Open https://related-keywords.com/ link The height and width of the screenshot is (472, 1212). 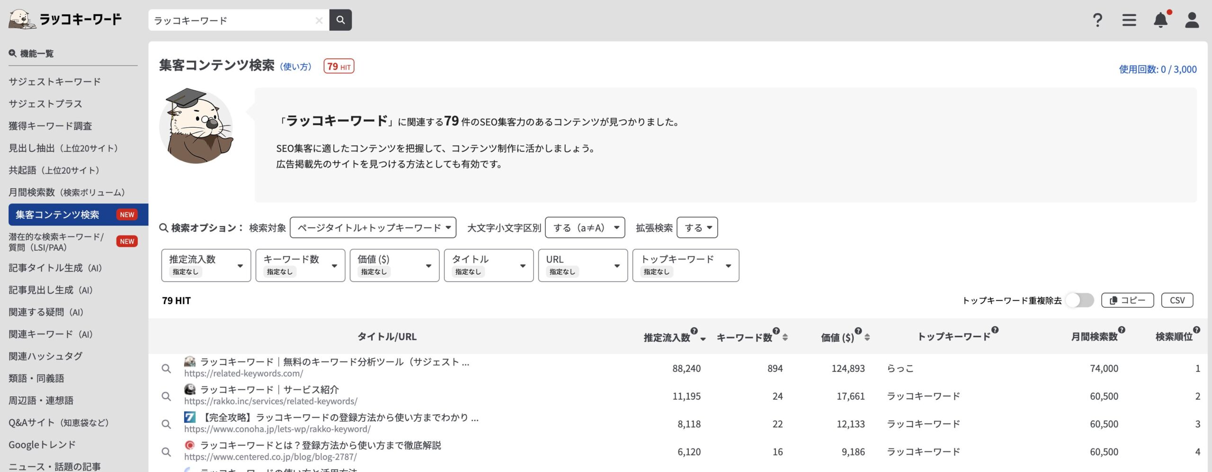point(243,373)
